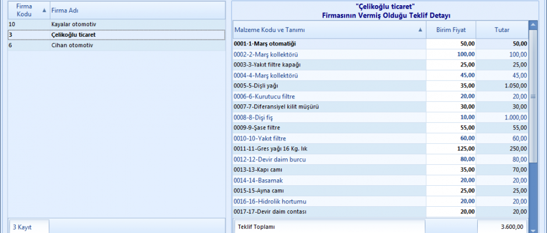Select the Kayalar otomotiv company row
This screenshot has height=233, width=547.
pos(73,24)
